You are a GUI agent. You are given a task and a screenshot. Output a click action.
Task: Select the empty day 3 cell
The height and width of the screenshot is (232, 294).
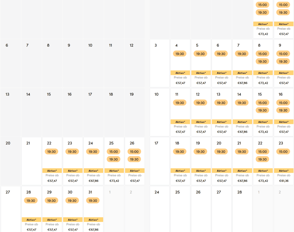click(x=160, y=63)
